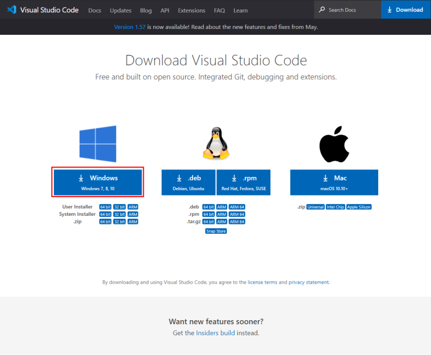Go to the Blog navigation link
This screenshot has height=355, width=431.
pos(146,10)
